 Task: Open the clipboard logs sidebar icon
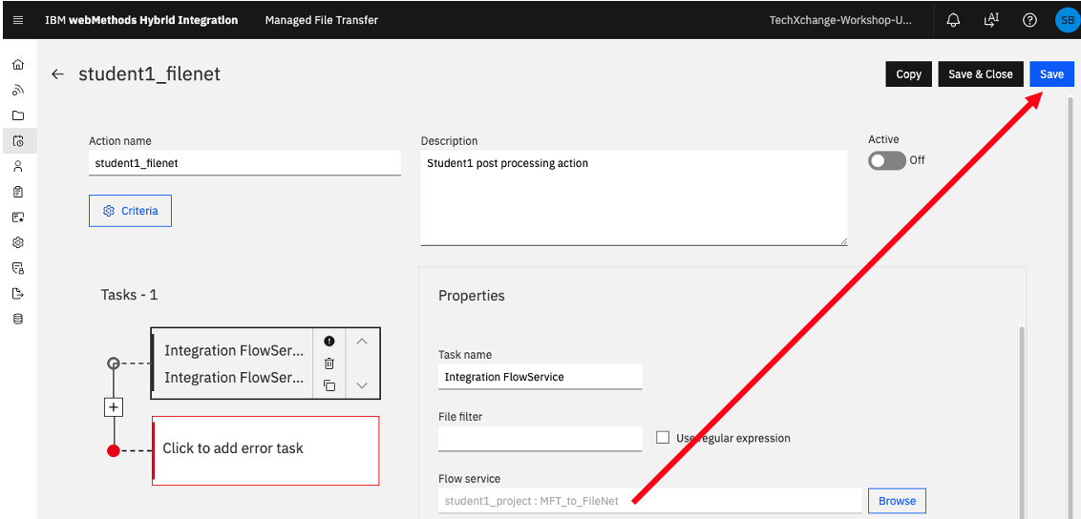18,192
